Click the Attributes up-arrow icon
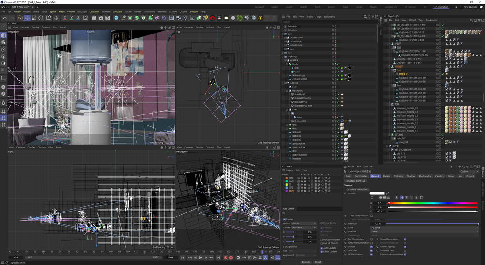The width and height of the screenshot is (485, 265). (460, 167)
